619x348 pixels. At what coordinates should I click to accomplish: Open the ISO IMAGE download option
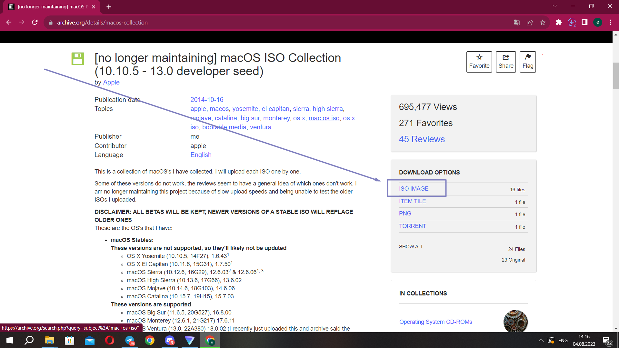click(414, 189)
